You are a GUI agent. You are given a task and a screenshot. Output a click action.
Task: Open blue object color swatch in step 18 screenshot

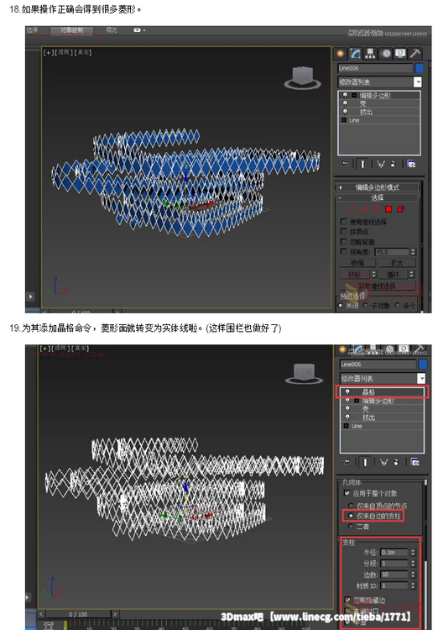tap(419, 68)
